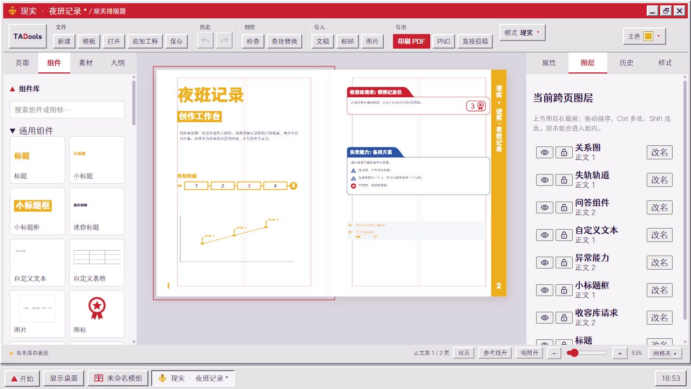Click the 显示桌面 taskbar button

64,378
